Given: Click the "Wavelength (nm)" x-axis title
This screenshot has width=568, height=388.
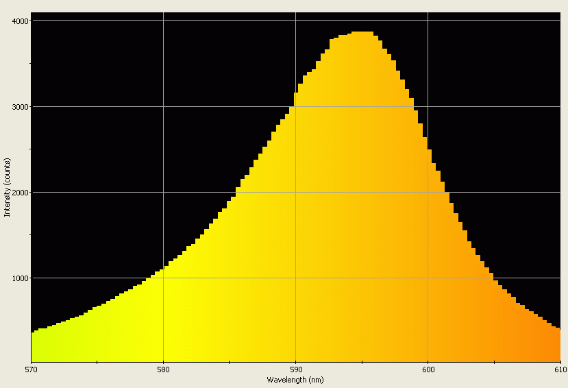Looking at the screenshot, I should [295, 379].
